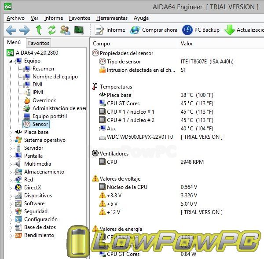Select the +12 V voltage row
Screen dimensions: 264x259
[177, 212]
